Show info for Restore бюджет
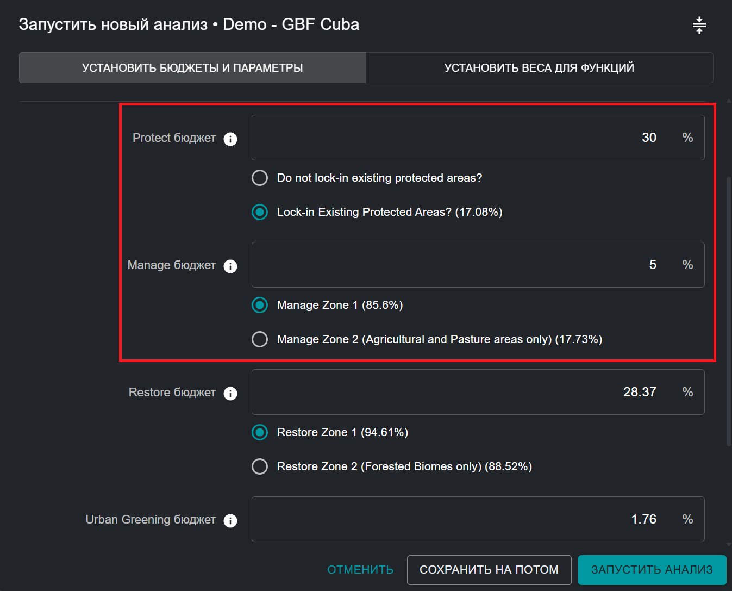The width and height of the screenshot is (732, 591). click(230, 393)
